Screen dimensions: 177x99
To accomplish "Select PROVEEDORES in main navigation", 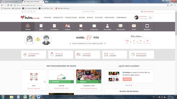I will [x=71, y=18].
